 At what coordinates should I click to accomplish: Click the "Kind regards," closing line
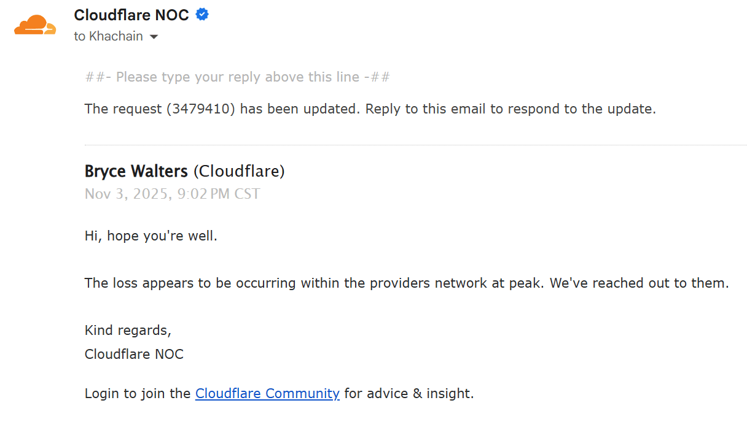pyautogui.click(x=128, y=330)
